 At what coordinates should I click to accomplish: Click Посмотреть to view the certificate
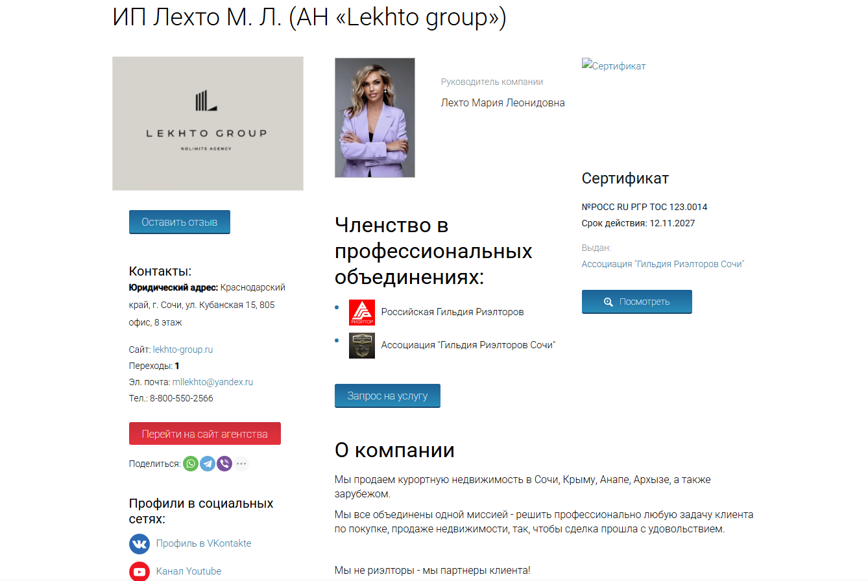coord(637,302)
